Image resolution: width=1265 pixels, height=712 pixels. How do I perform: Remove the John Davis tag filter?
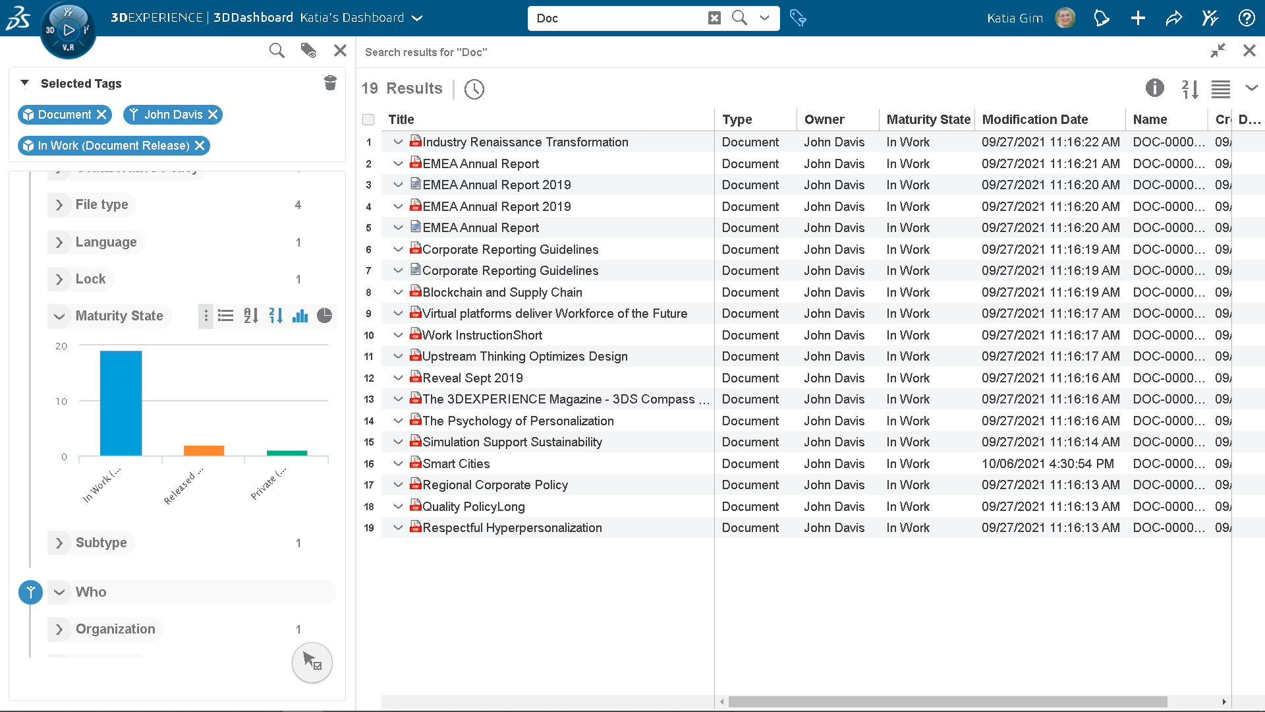click(213, 115)
